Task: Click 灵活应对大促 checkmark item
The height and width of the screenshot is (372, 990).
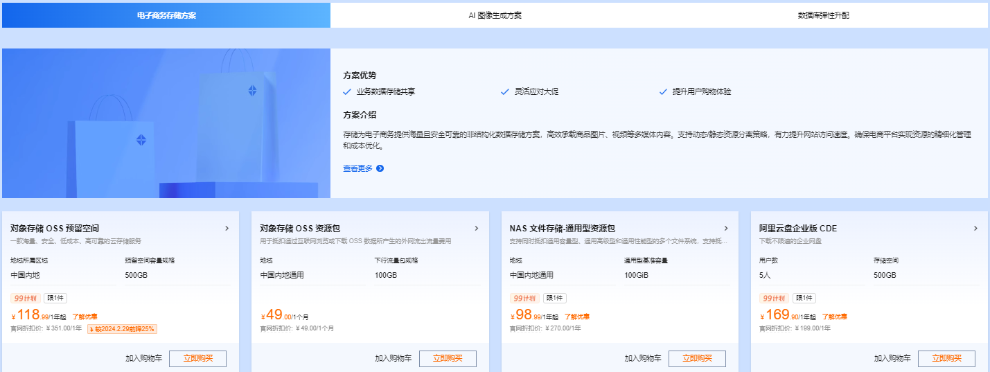Action: pyautogui.click(x=529, y=91)
